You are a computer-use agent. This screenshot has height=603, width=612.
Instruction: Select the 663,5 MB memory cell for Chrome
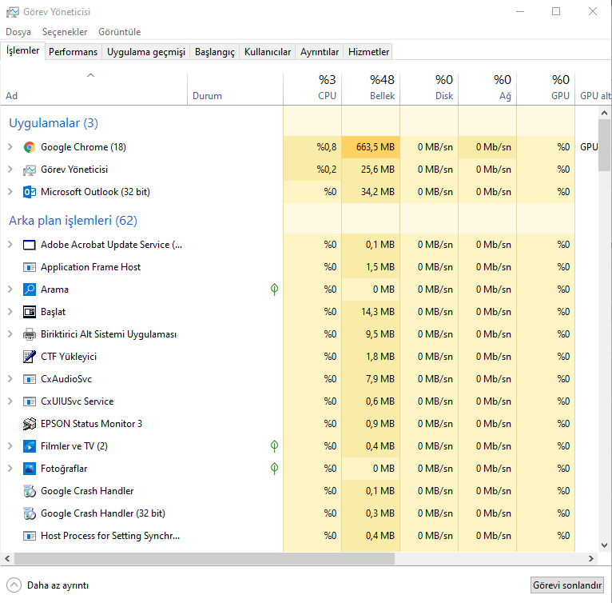(x=371, y=147)
